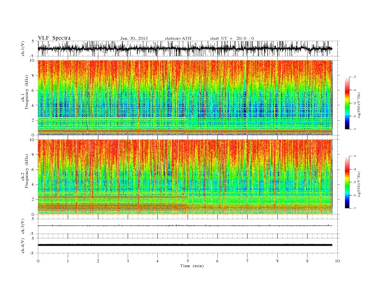Image resolution: width=380 pixels, height=293 pixels.
Task: Select the date 'Jun. 30, 2013'
Action: [x=134, y=38]
